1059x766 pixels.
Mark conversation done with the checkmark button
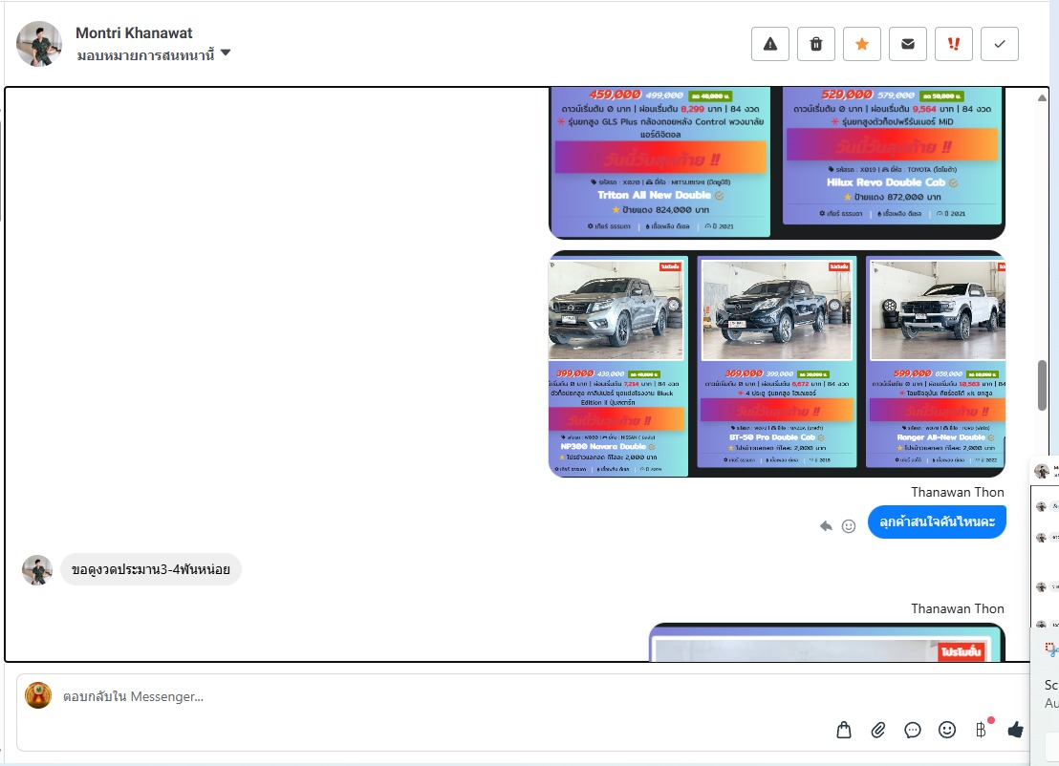click(1000, 44)
